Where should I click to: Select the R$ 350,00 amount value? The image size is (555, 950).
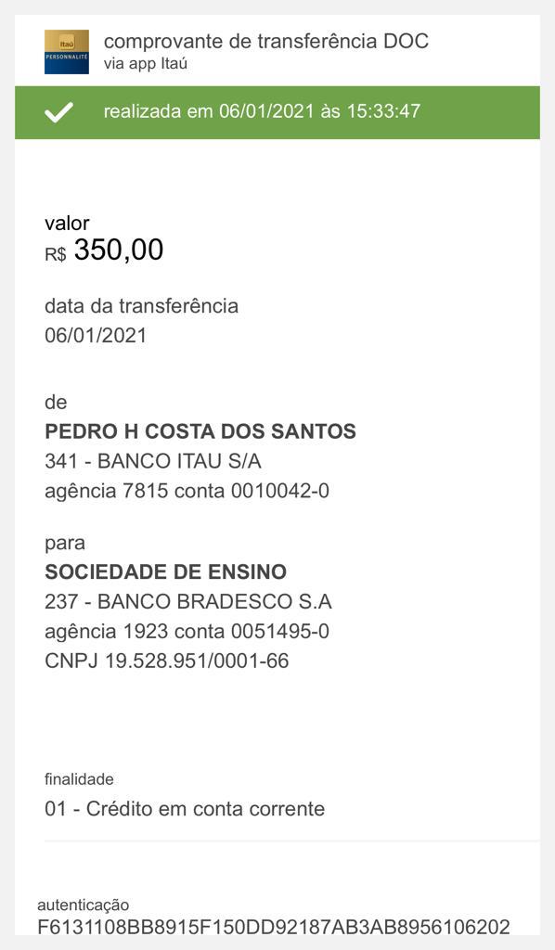point(104,250)
